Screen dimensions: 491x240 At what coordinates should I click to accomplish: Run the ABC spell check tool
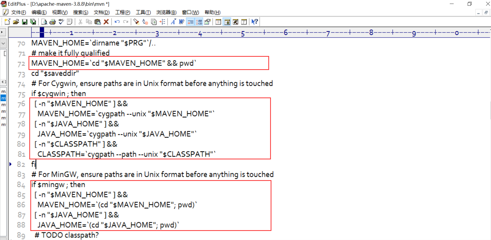(x=61, y=22)
